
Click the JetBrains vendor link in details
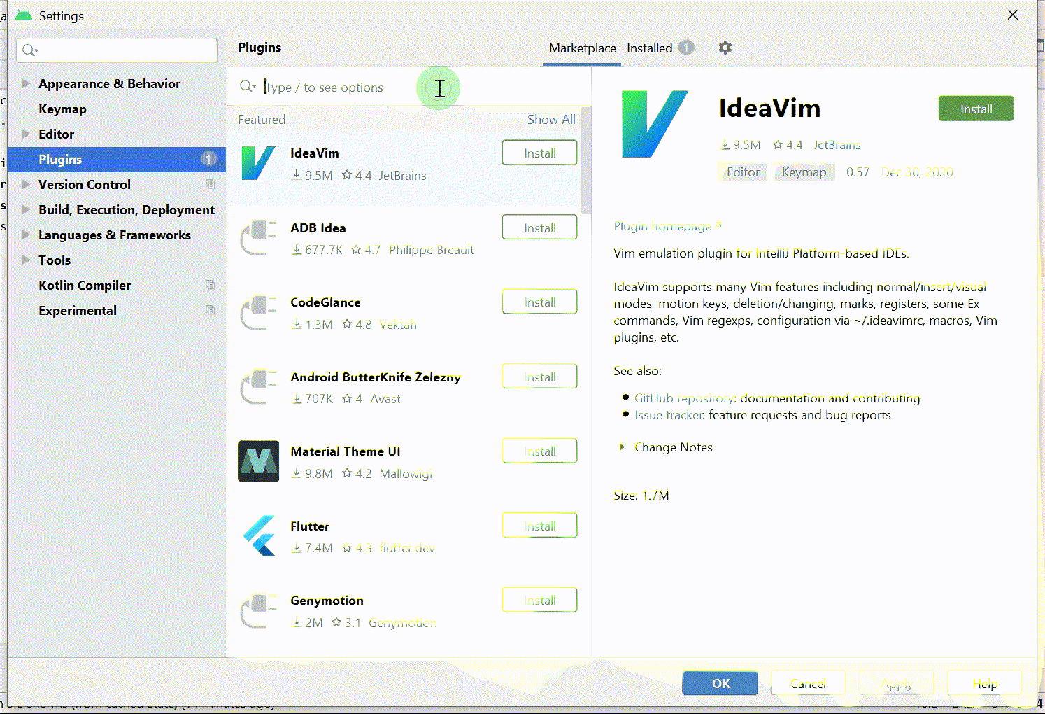(x=837, y=145)
